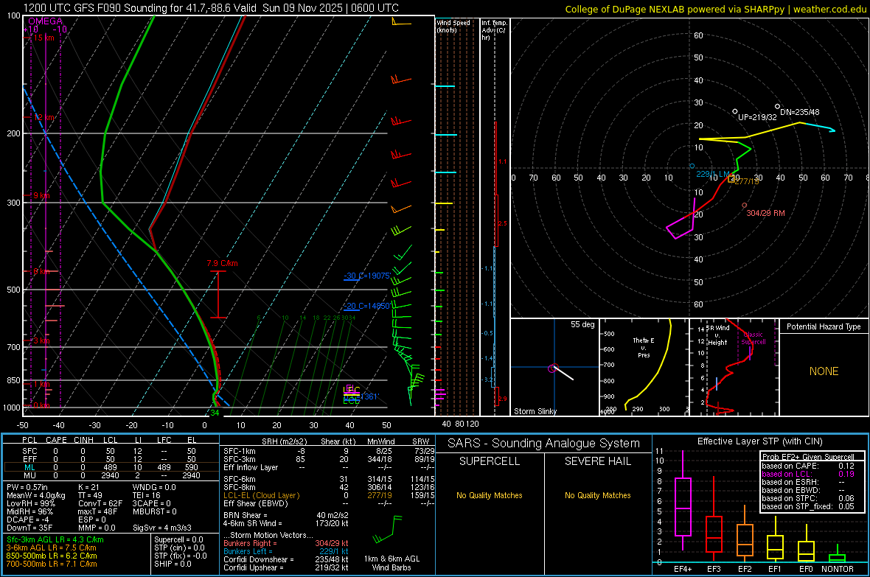Click the 'Supercell = 0.0' composite value
870x577 pixels.
(178, 539)
